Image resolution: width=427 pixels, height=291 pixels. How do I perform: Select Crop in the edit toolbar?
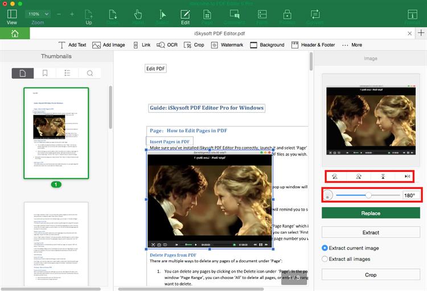tap(194, 45)
